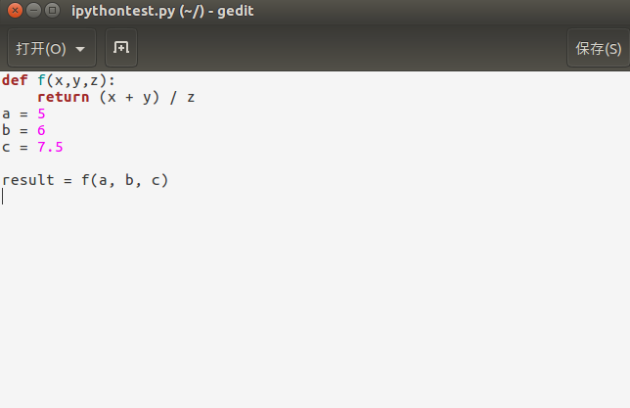
Task: Maximize the gedit window
Action: click(x=52, y=11)
